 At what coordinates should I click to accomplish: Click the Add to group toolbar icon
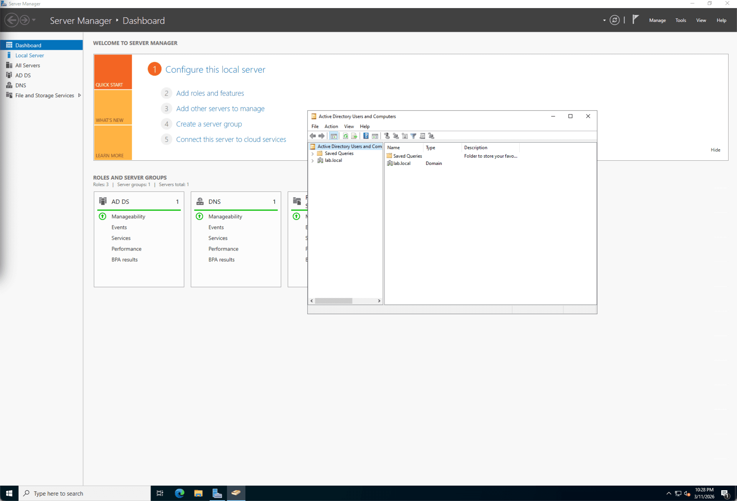(431, 136)
